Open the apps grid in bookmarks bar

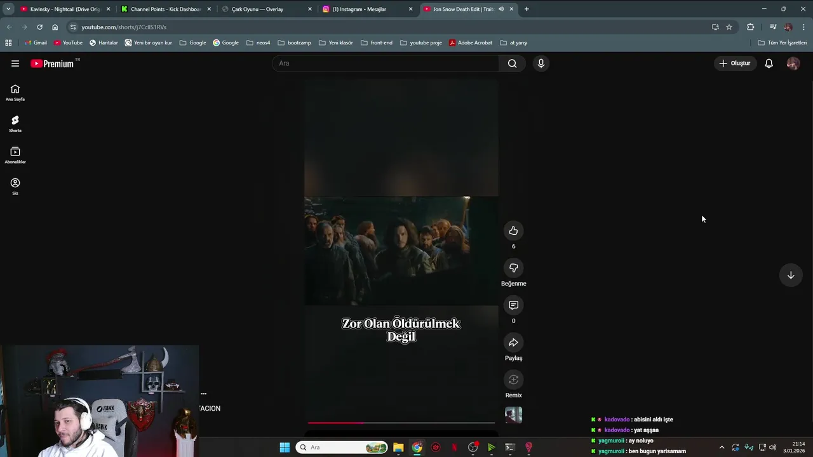point(8,43)
